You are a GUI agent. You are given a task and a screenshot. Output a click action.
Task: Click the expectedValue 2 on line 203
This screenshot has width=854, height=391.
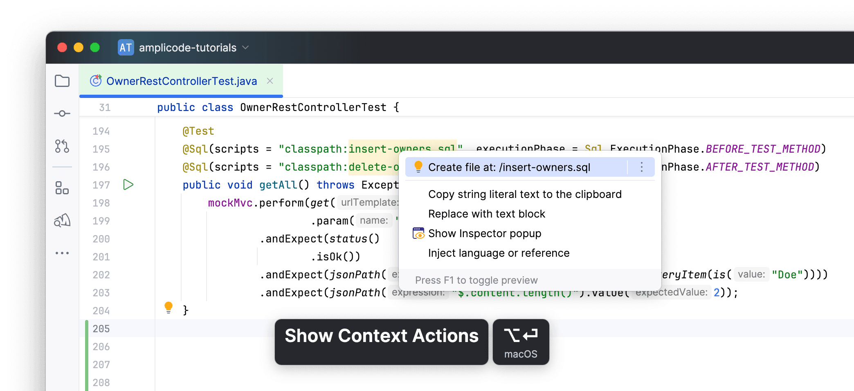click(717, 293)
